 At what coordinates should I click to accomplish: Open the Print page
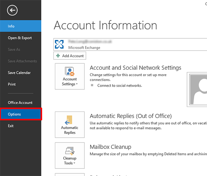coord(20,84)
